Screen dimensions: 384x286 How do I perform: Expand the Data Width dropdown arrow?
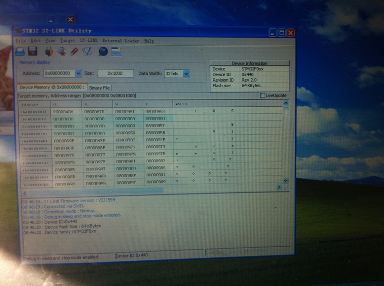186,74
